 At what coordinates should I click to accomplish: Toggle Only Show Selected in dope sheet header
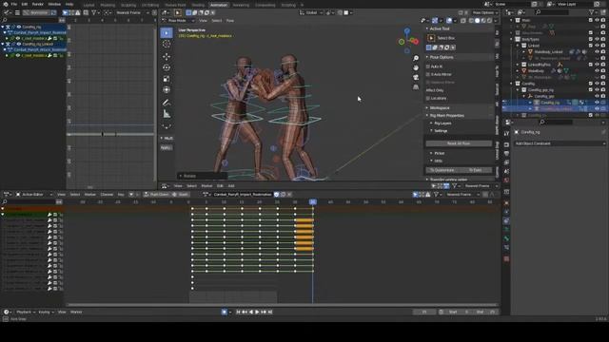(x=415, y=194)
